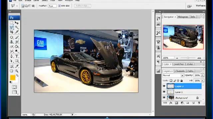The height and width of the screenshot is (119, 213).
Task: Create a new layer button
Action: coord(193,103)
